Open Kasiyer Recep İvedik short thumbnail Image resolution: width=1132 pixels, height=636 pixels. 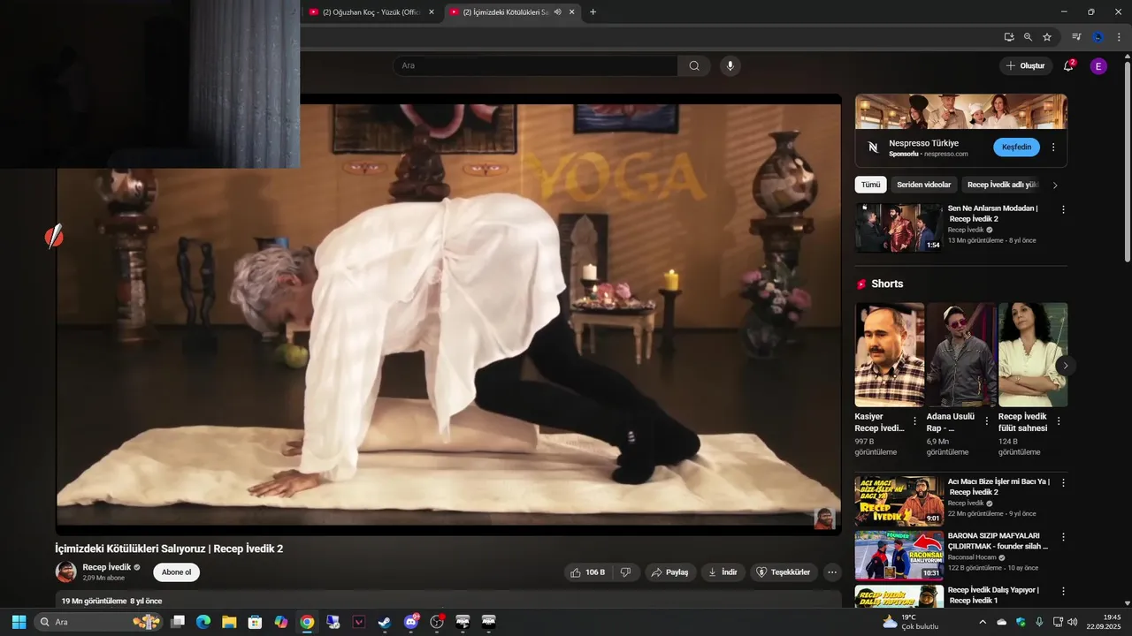point(890,355)
